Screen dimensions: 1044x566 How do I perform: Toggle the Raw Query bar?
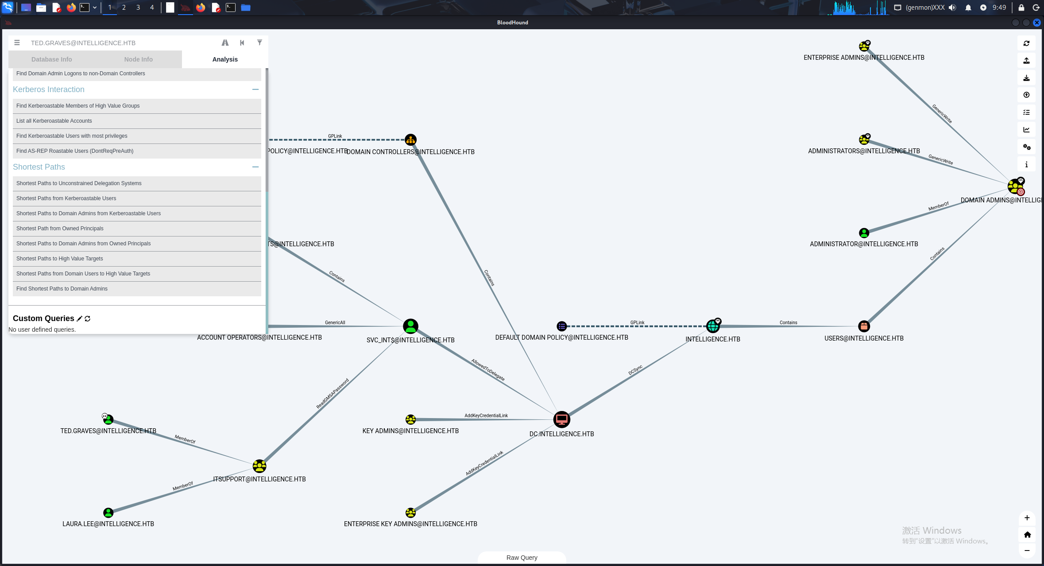(522, 558)
